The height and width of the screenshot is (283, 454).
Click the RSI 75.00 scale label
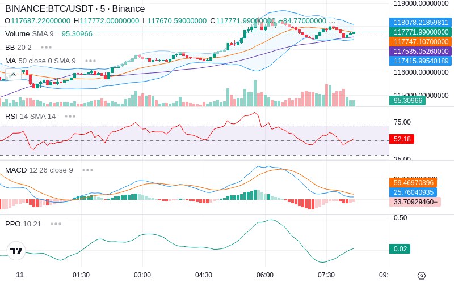click(x=402, y=122)
